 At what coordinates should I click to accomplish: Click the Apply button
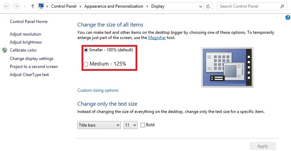262,146
